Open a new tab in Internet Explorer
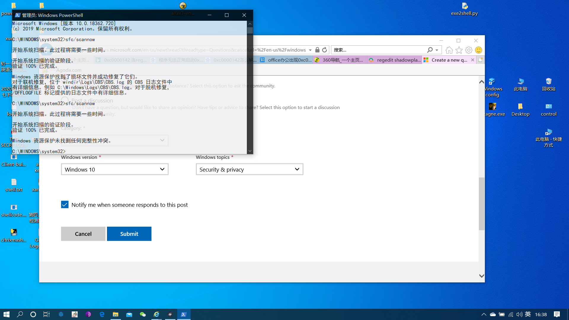The width and height of the screenshot is (569, 320). click(480, 60)
